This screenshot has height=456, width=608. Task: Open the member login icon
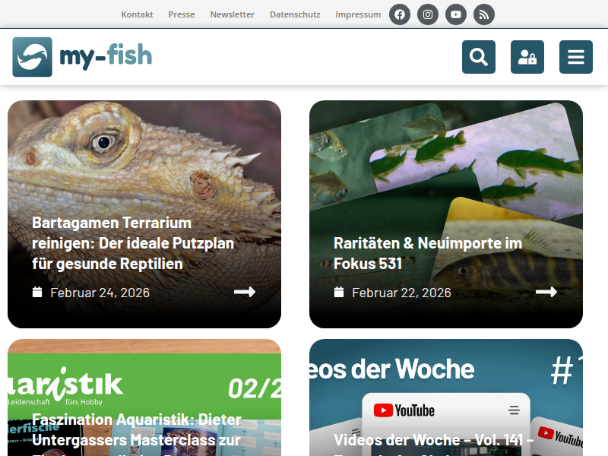coord(527,57)
